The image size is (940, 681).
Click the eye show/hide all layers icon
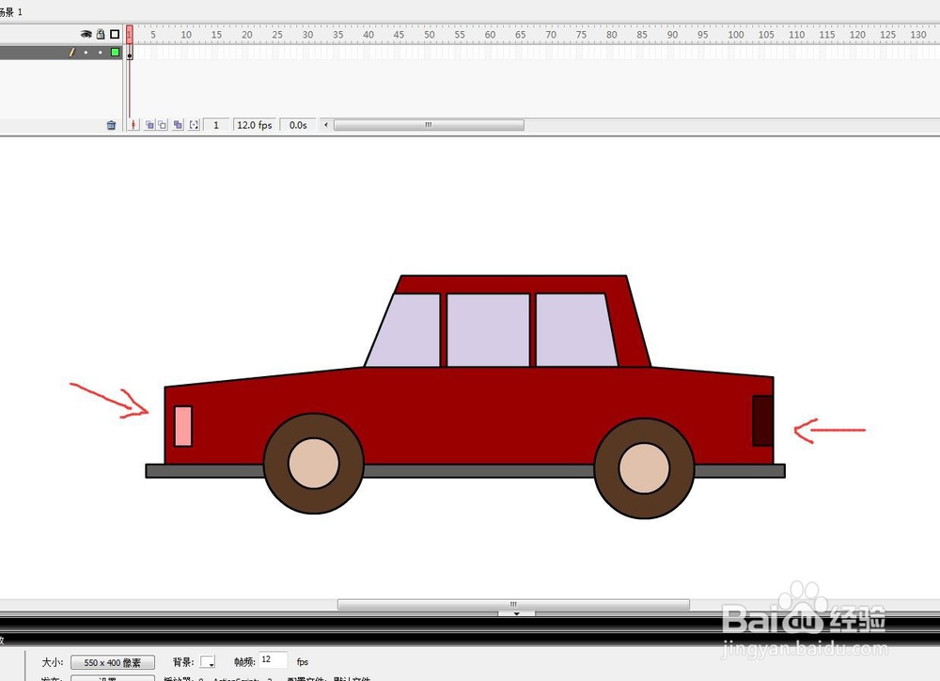tap(86, 34)
